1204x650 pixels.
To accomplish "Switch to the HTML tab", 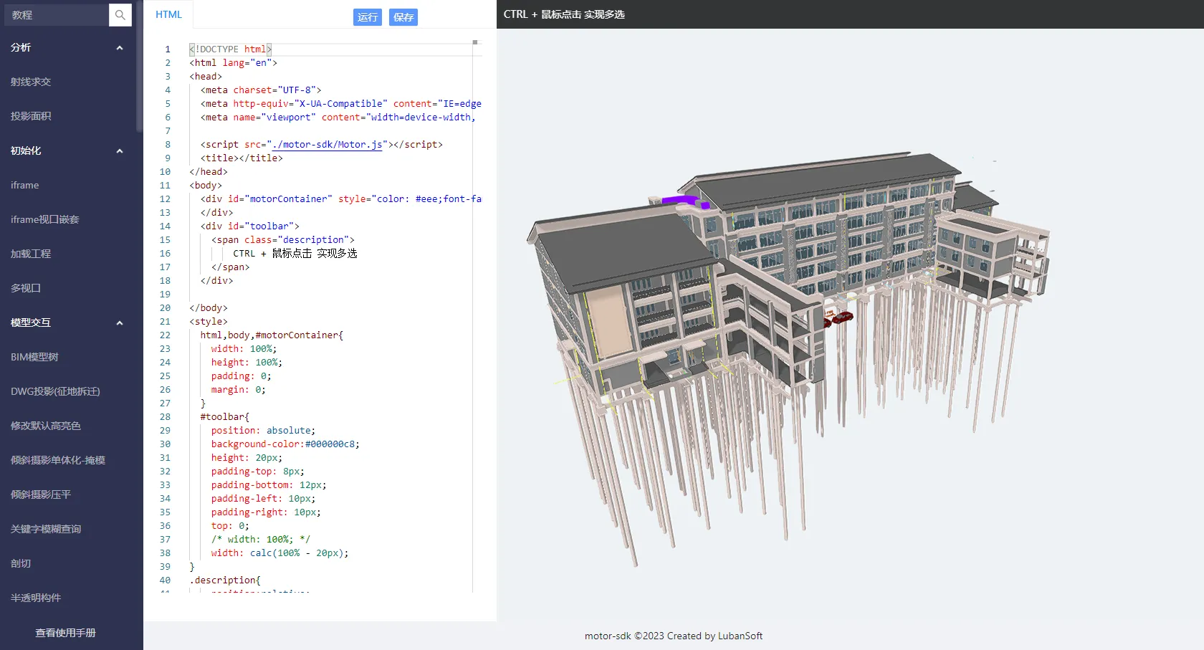I will coord(169,14).
